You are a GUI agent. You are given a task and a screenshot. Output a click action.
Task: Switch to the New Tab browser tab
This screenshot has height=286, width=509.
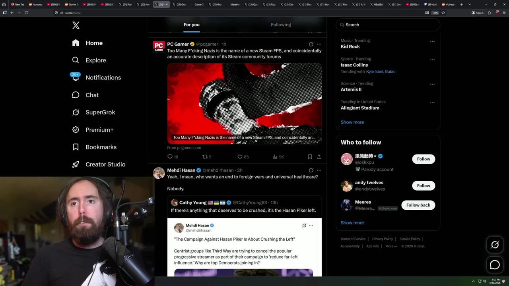[17, 4]
